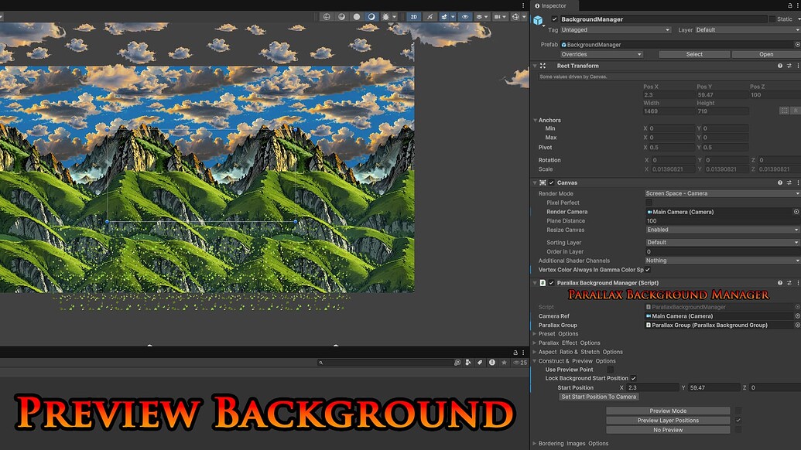Open the Inspector kebab menu
This screenshot has width=801, height=450.
click(x=797, y=5)
